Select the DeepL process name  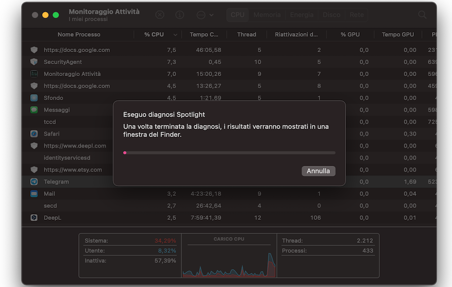(x=53, y=217)
